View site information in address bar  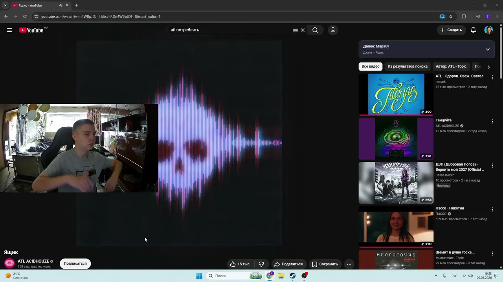click(x=36, y=16)
